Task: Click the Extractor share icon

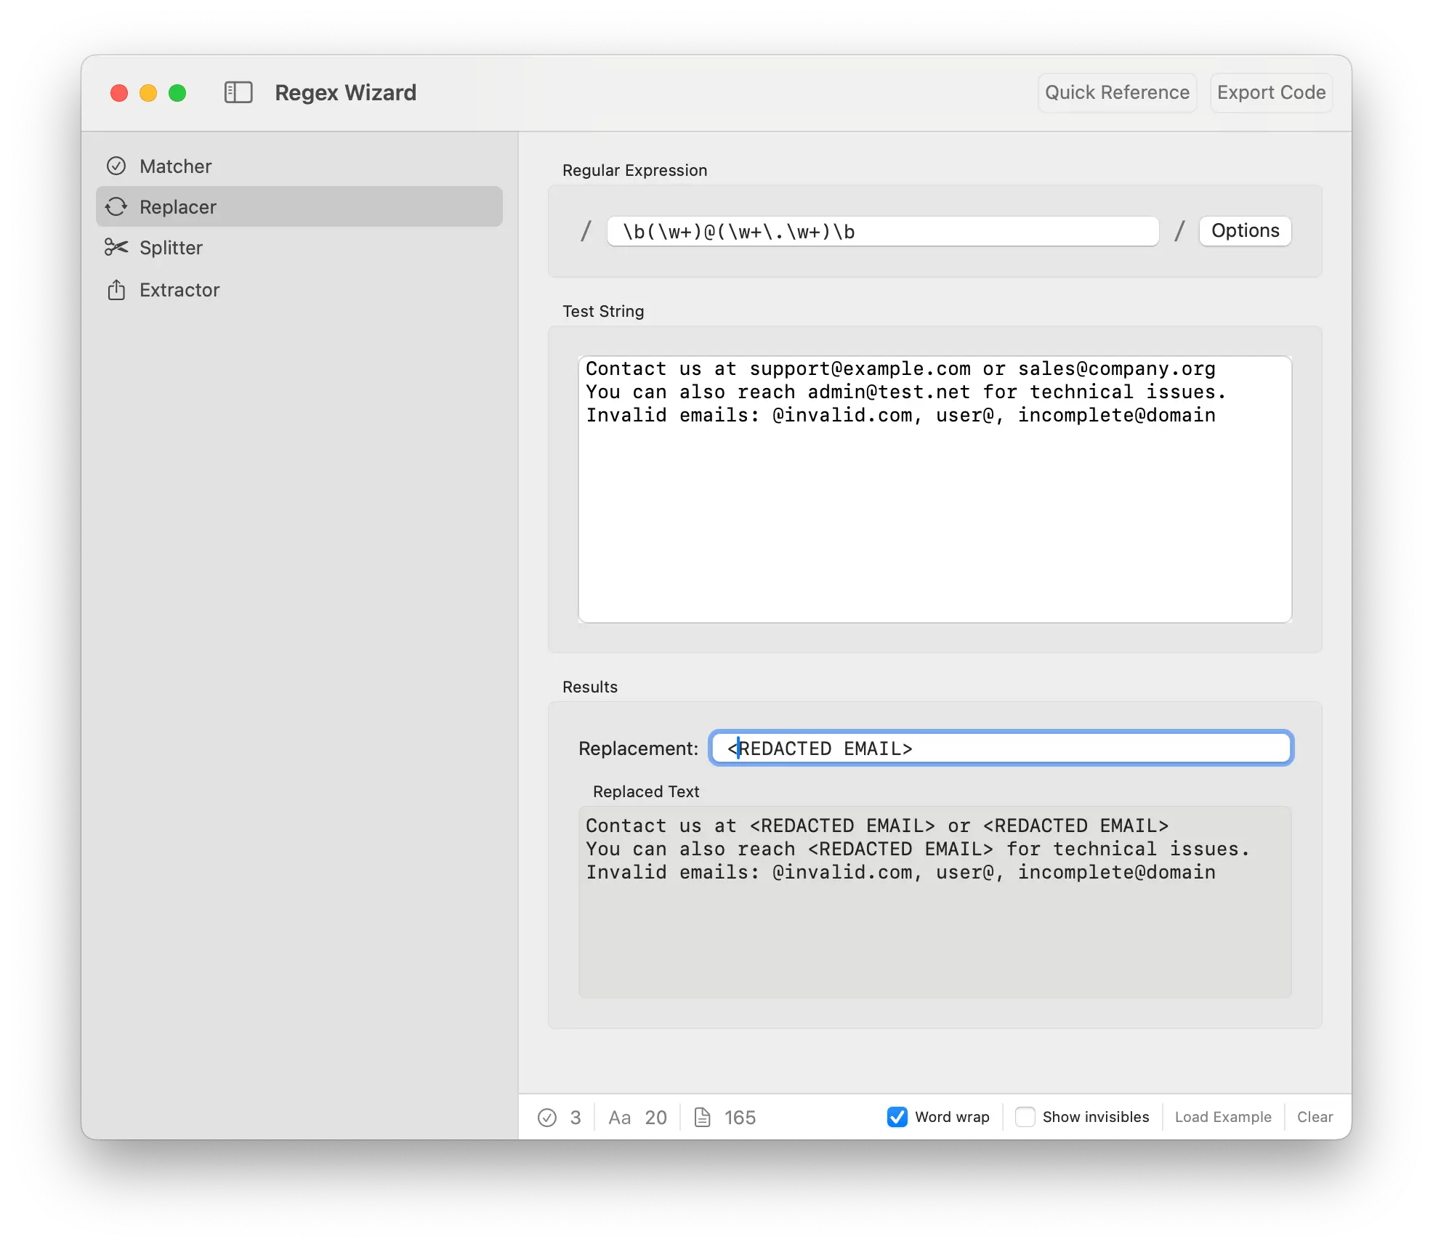Action: point(116,290)
